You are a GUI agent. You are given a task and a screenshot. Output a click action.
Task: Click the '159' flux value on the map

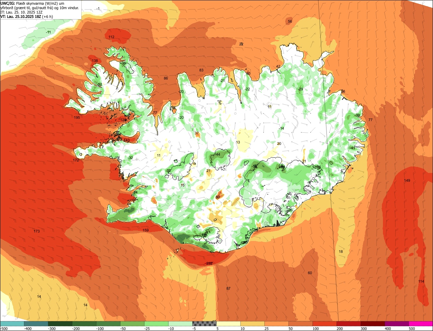tap(145, 230)
